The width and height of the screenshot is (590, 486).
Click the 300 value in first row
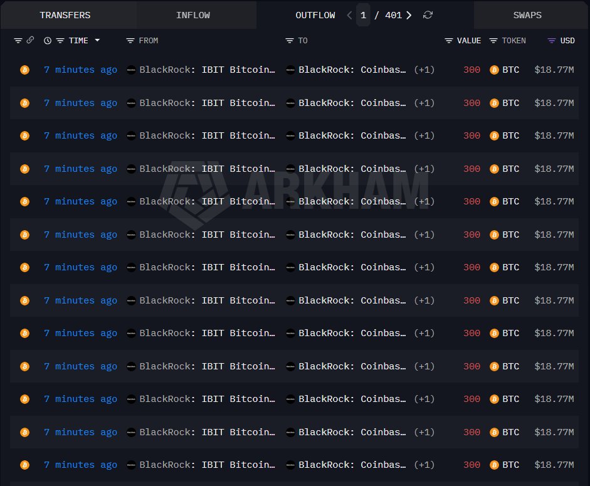pos(472,70)
